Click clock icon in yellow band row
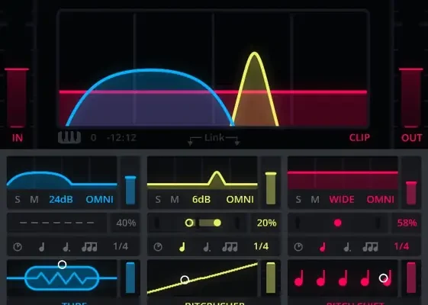Viewport: 428px width, 305px height. [x=158, y=247]
